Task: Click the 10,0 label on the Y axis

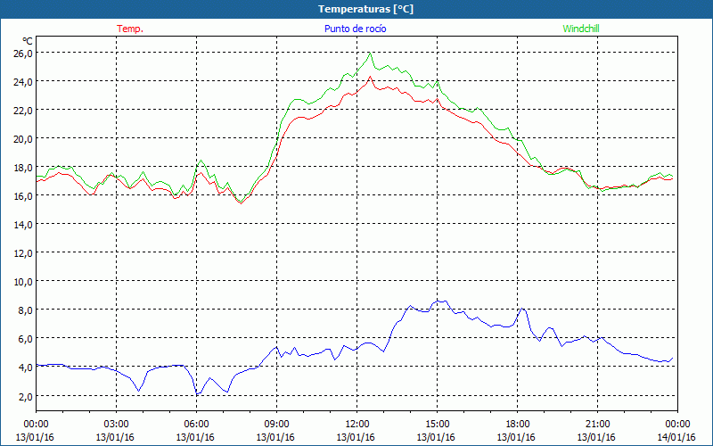Action: click(x=21, y=281)
